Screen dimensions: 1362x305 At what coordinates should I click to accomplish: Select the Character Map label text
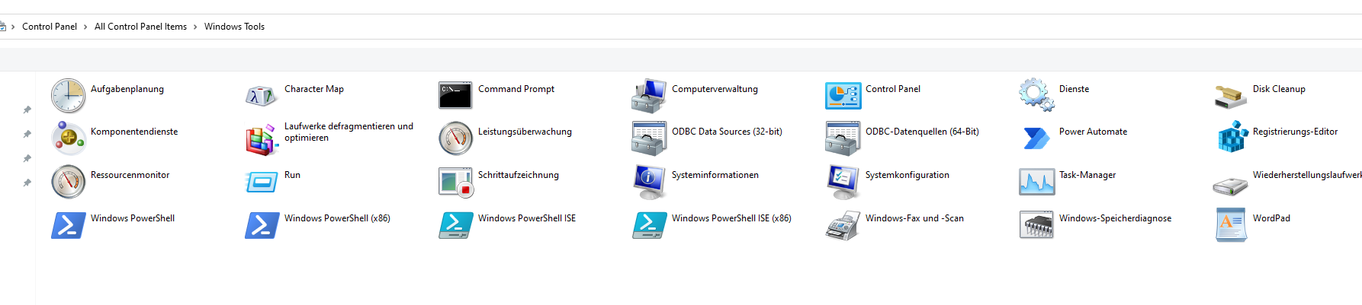click(314, 89)
